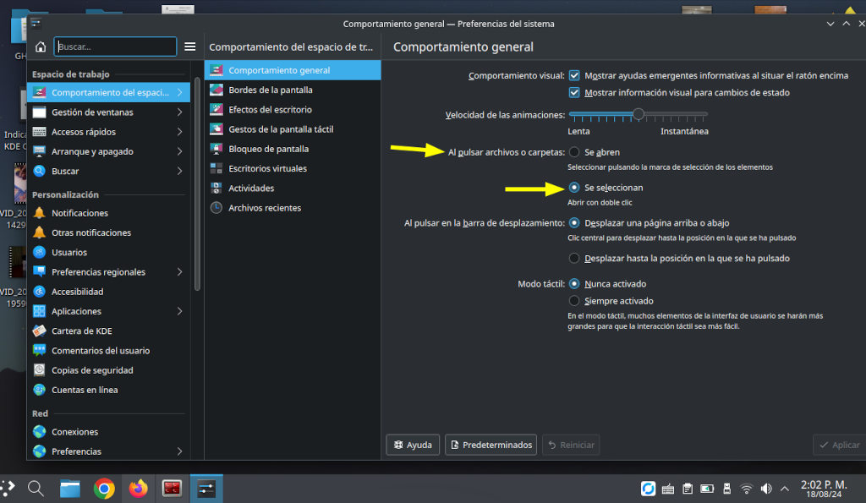866x503 pixels.
Task: Click the Accesibilidad icon
Action: (39, 292)
